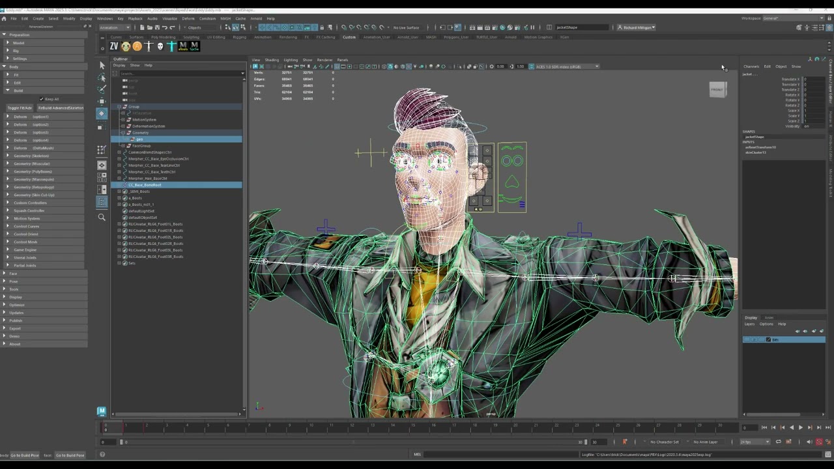
Task: Choose the highlighted Rotate tool in toolbox
Action: pyautogui.click(x=101, y=113)
